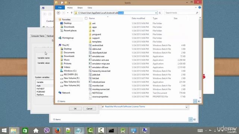Sort by Type column header
Viewport: 239px width, 134px height.
(155, 18)
